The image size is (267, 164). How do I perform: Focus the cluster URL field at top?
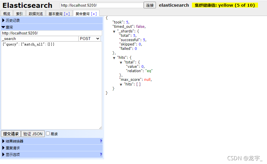pyautogui.click(x=102, y=5)
